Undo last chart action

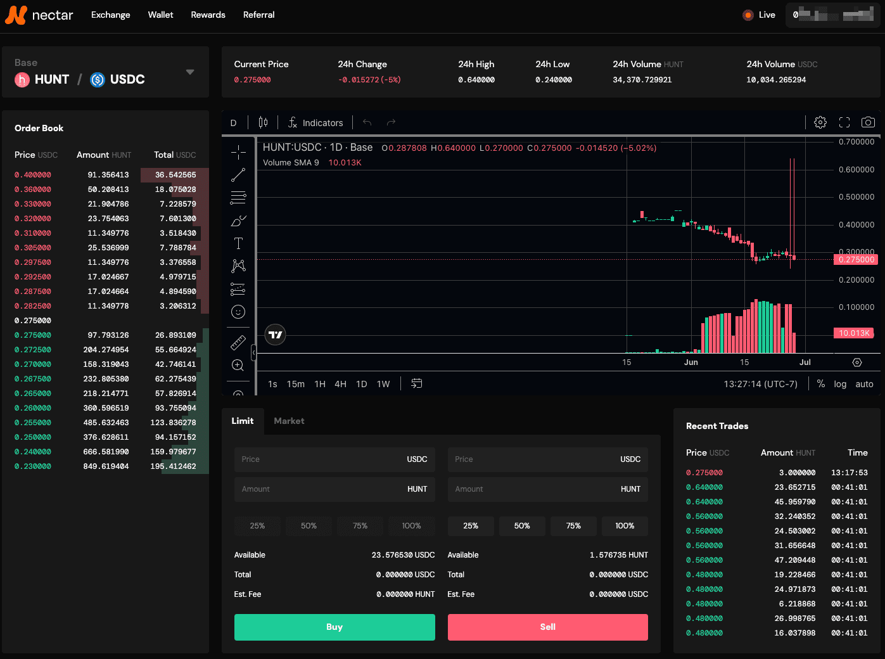click(367, 122)
